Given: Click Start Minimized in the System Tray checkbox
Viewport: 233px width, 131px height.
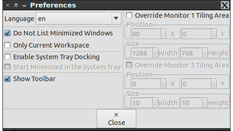Looking at the screenshot, I should pyautogui.click(x=7, y=67).
